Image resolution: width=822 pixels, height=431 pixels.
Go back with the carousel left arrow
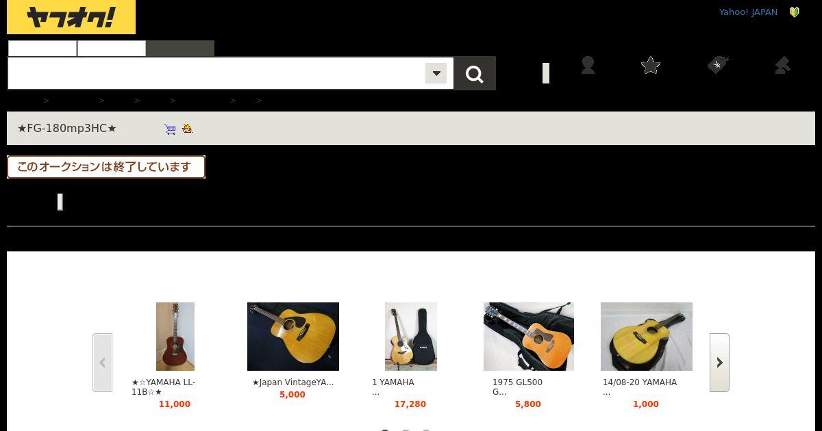click(102, 363)
